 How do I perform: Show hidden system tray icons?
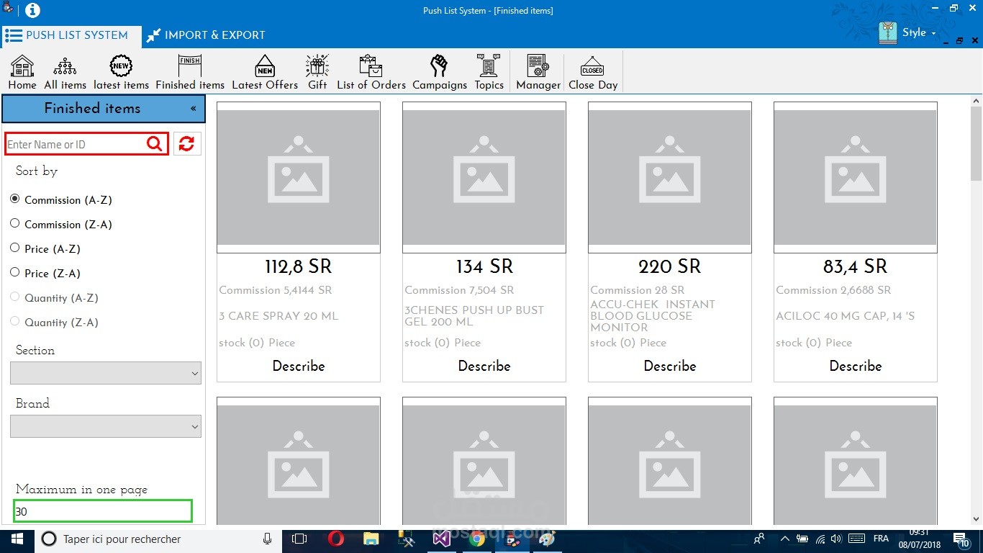click(x=784, y=539)
